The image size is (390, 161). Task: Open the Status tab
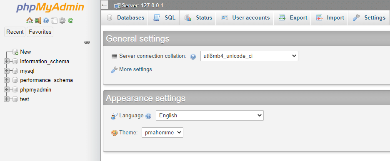197,17
